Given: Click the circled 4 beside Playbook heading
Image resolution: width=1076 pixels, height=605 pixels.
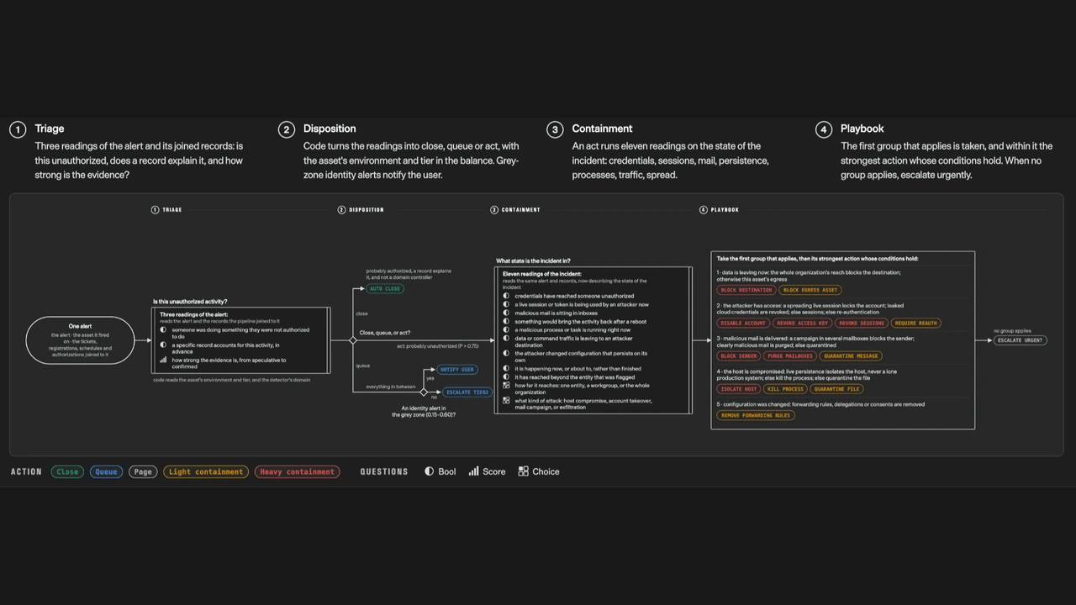Looking at the screenshot, I should click(824, 129).
